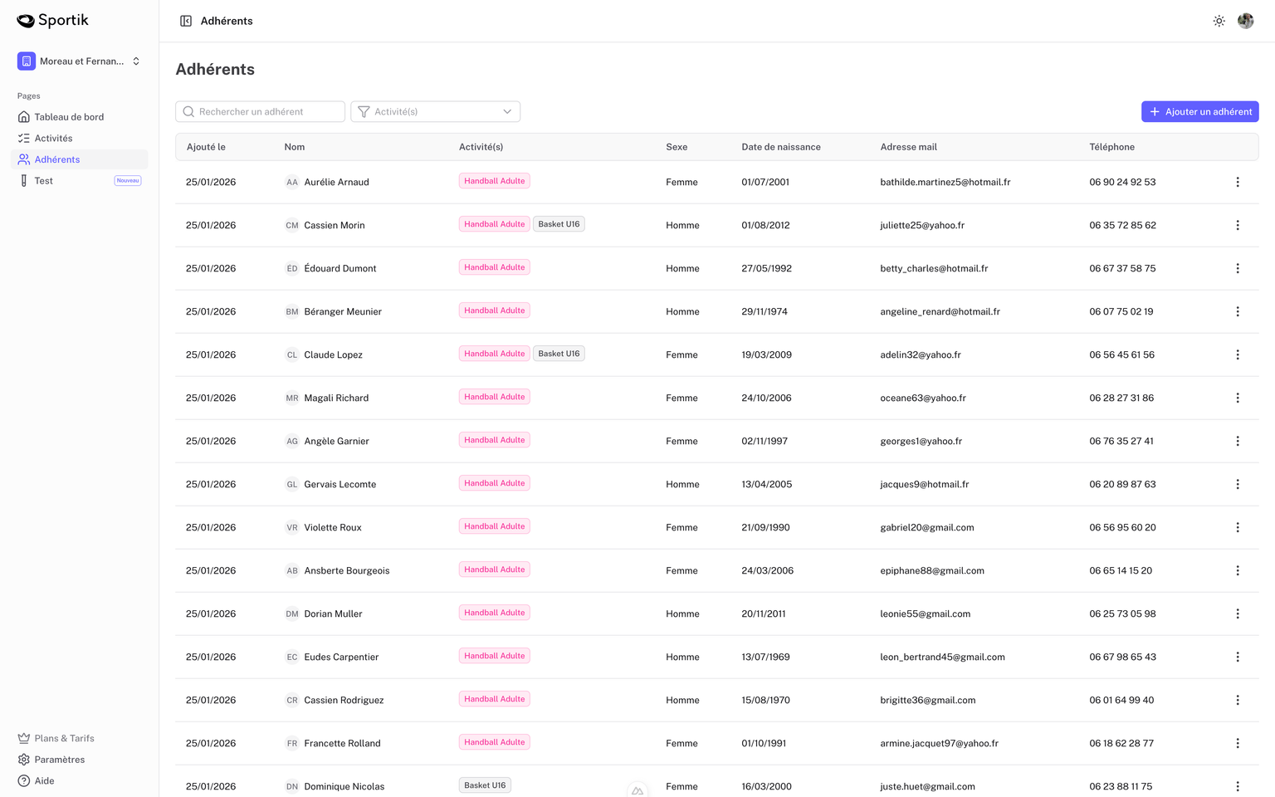Click the Ajouter un adhérent button

(x=1199, y=111)
